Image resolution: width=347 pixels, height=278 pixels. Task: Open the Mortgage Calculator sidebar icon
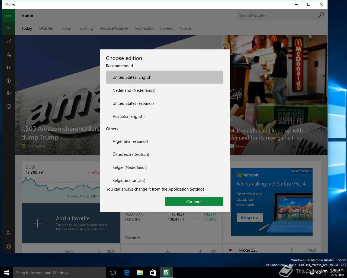pyautogui.click(x=9, y=80)
